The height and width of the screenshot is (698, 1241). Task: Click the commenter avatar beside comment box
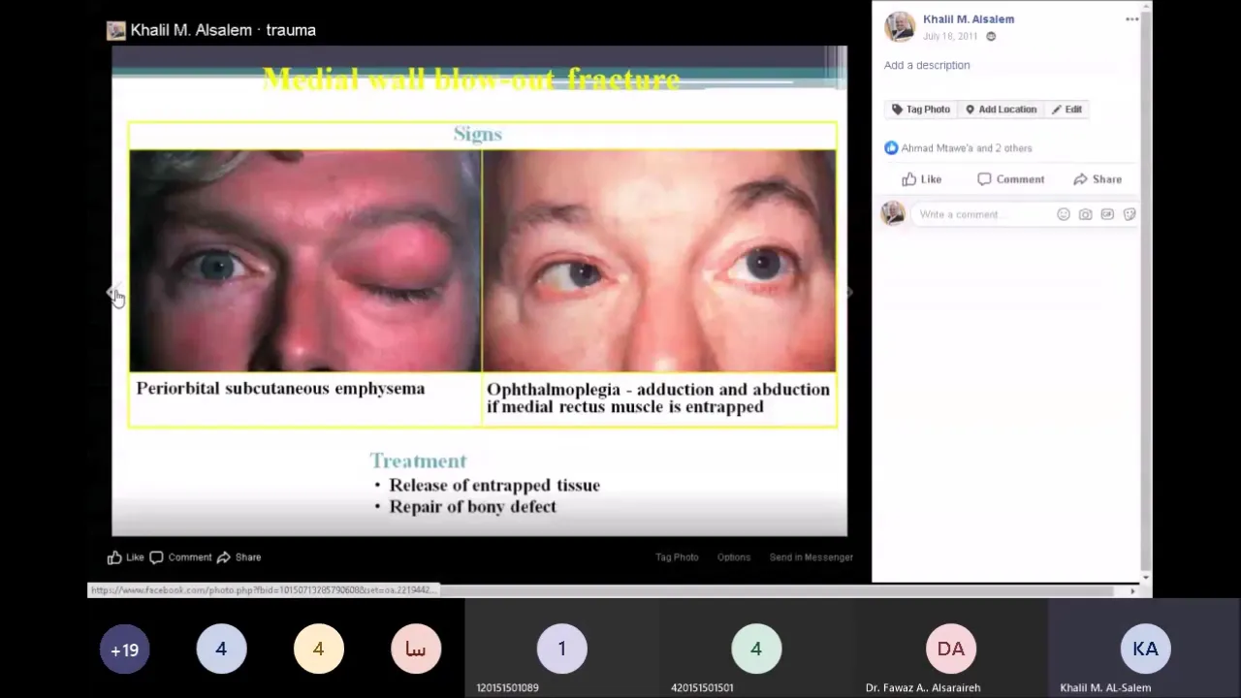(893, 213)
